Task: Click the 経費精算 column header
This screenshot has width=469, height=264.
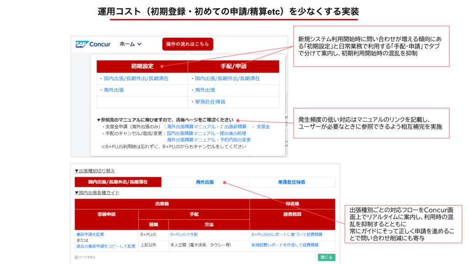Action: click(292, 220)
